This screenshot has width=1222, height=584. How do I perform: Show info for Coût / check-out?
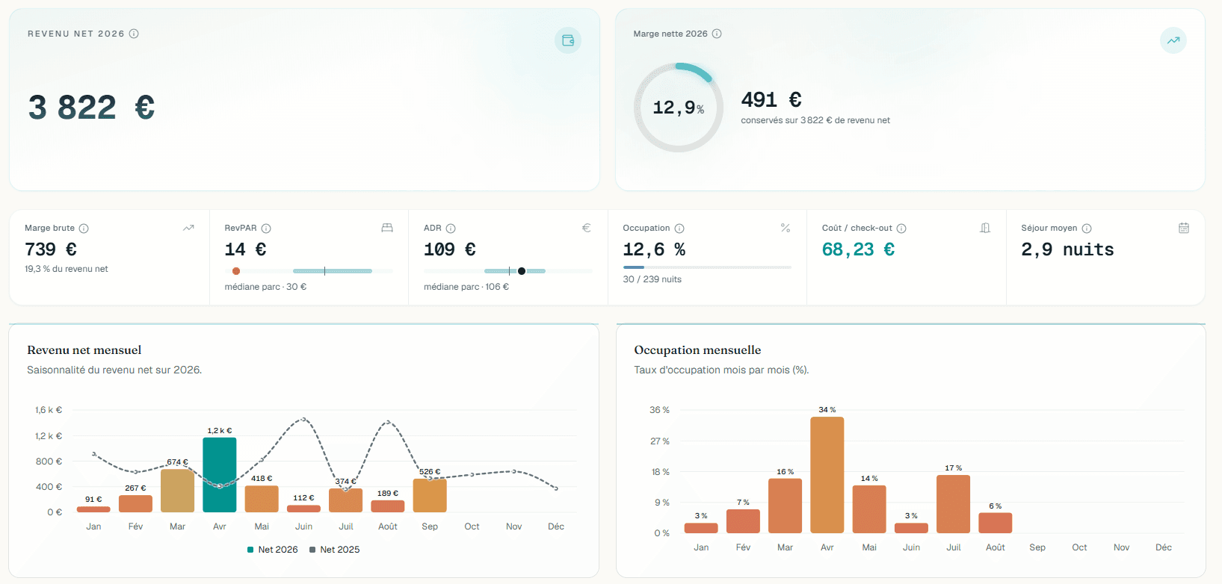point(901,229)
